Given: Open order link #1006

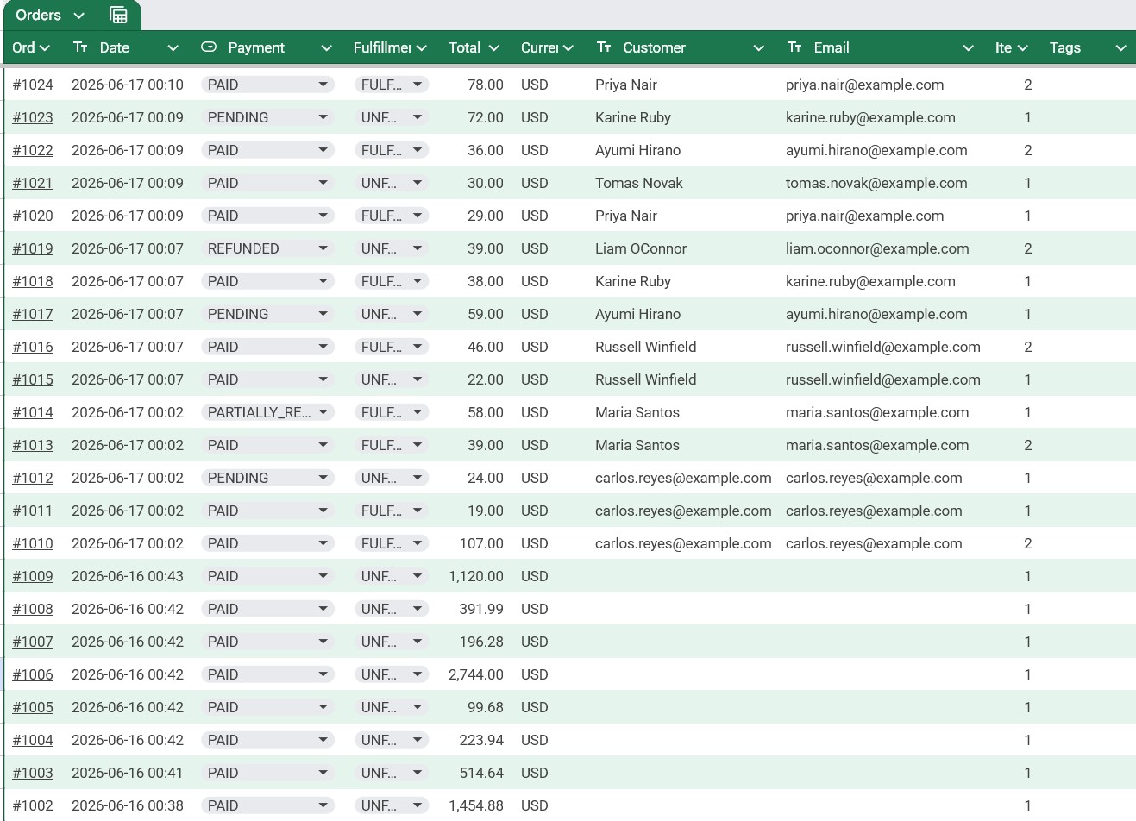Looking at the screenshot, I should (33, 674).
